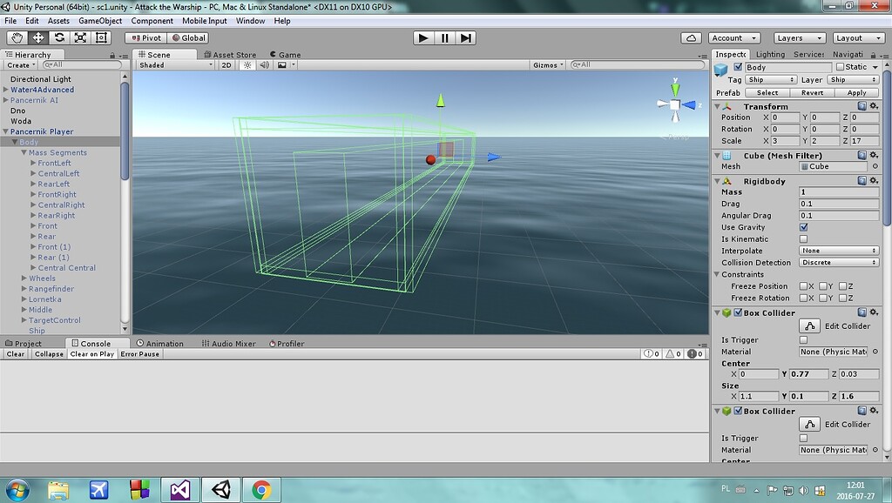Open the Layout dropdown

tap(858, 37)
